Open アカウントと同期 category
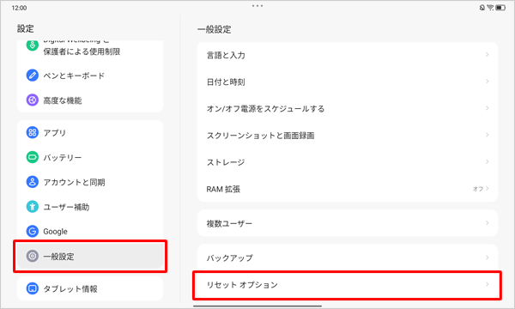515x309 pixels. [90, 182]
